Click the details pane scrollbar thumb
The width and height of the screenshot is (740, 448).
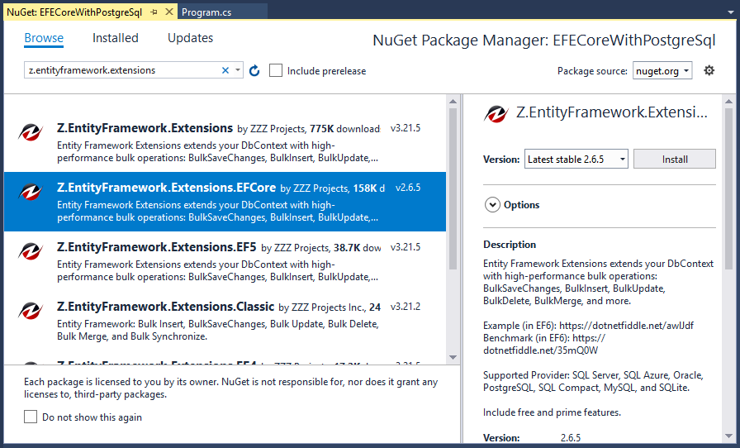point(728,188)
